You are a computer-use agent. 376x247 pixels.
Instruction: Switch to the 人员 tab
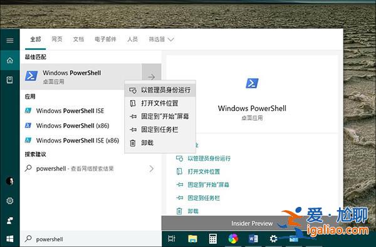click(132, 39)
